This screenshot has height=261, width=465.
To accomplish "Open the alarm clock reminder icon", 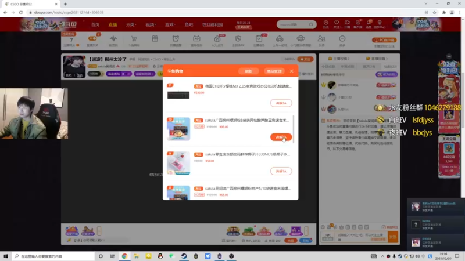I will tap(176, 39).
